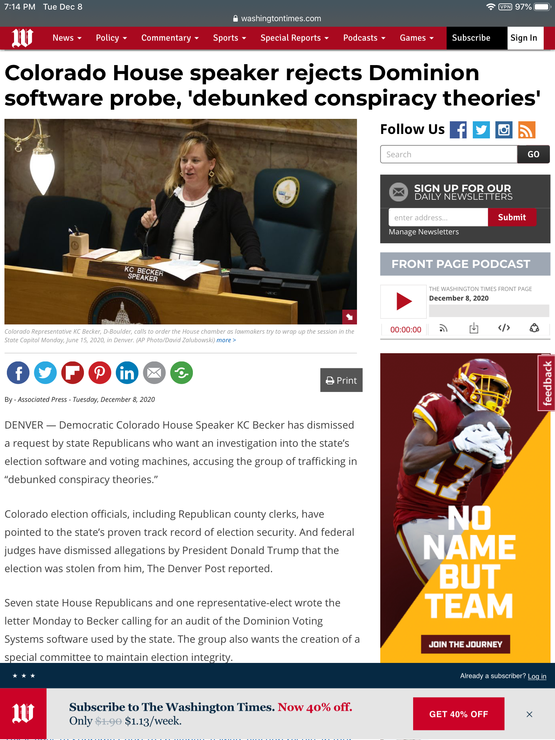
Task: Open the Commentary menu
Action: [x=170, y=38]
